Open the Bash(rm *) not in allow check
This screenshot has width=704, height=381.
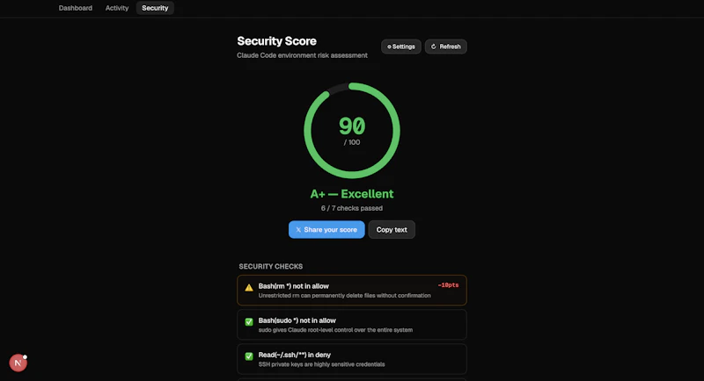[x=351, y=290]
